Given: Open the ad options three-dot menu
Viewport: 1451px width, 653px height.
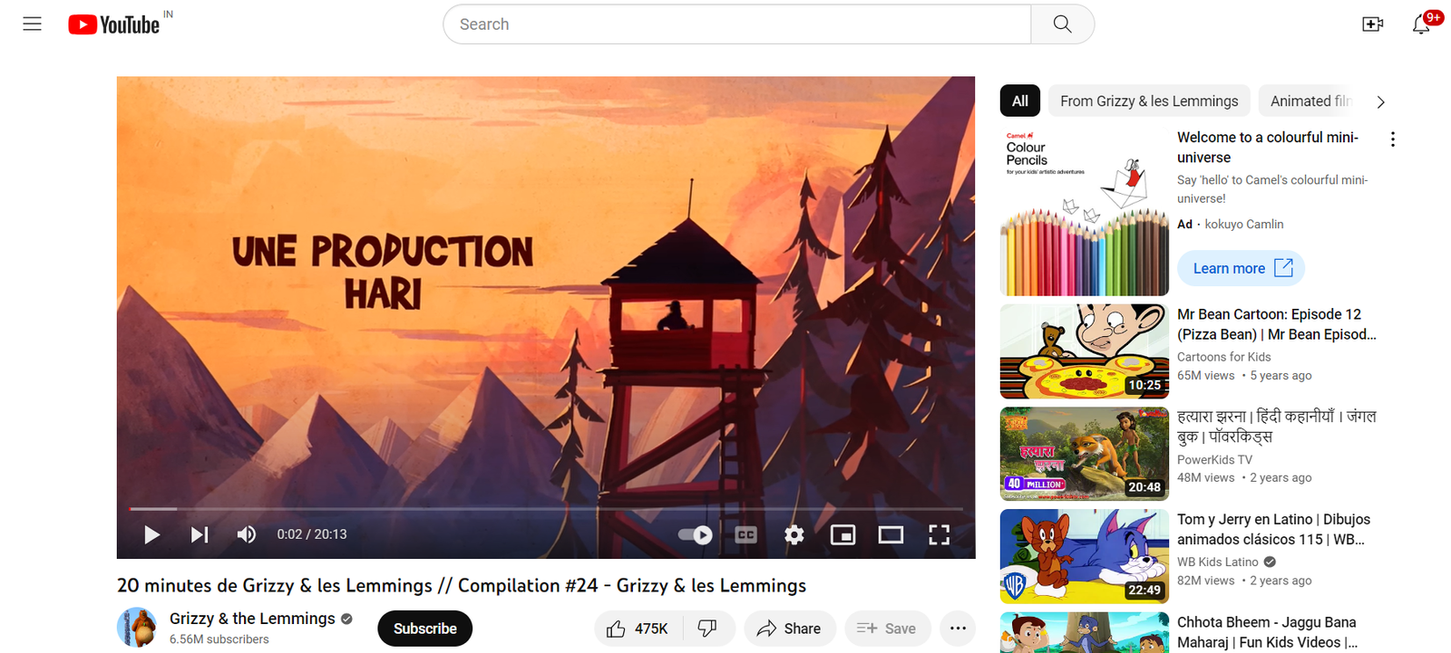Looking at the screenshot, I should pos(1393,139).
